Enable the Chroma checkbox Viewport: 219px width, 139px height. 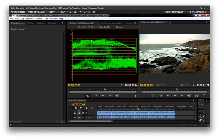(x=115, y=27)
